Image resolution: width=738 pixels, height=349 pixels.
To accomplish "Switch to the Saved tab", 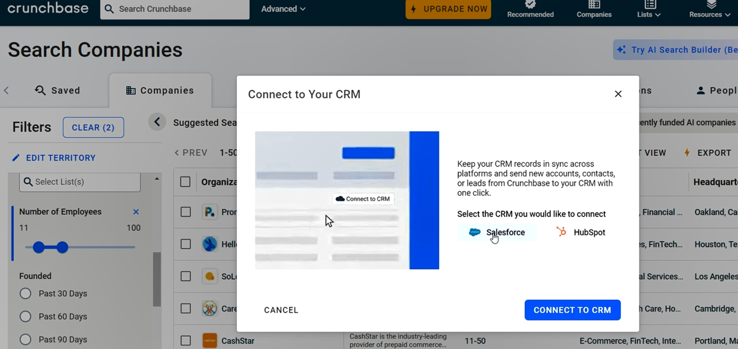I will (58, 90).
